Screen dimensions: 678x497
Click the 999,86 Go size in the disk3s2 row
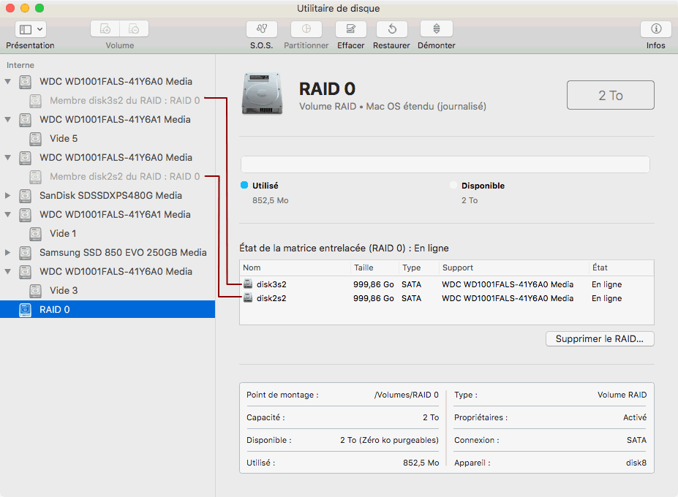tap(374, 284)
